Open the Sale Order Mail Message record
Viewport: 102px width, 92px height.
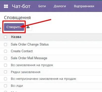click(x=29, y=58)
